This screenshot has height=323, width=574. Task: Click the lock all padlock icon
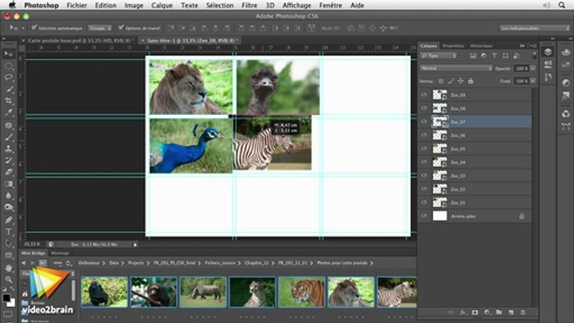tap(470, 81)
